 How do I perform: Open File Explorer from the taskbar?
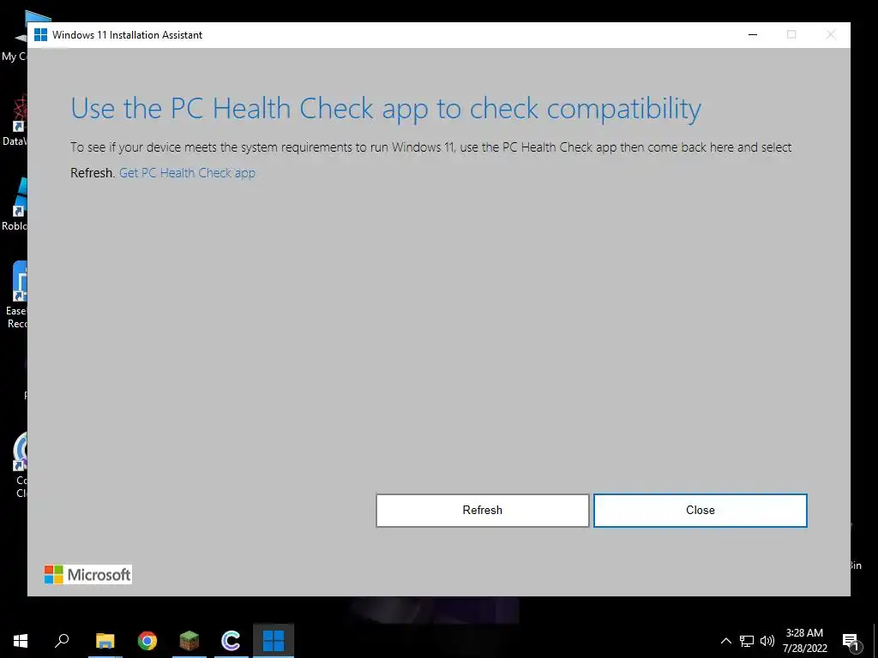tap(105, 641)
